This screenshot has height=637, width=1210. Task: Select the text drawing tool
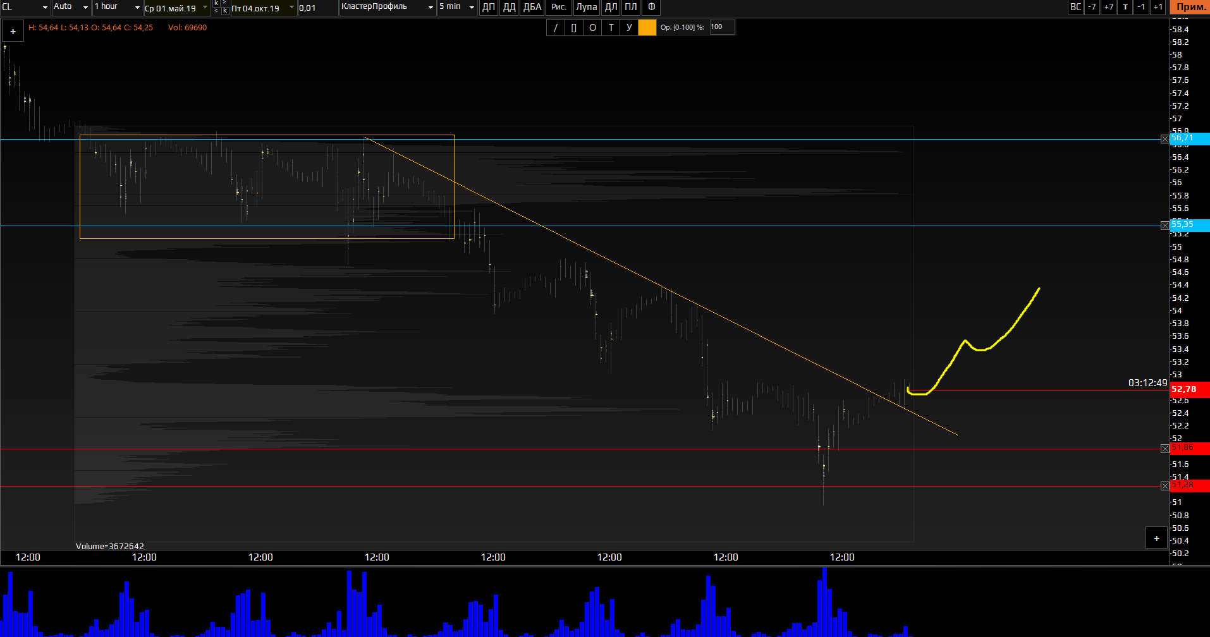point(611,28)
